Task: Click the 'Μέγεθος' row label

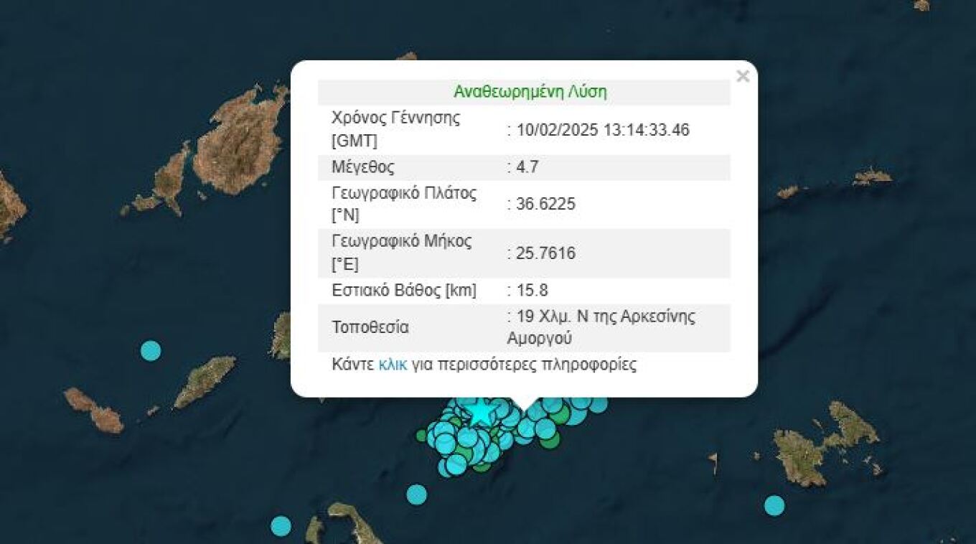Action: 363,167
